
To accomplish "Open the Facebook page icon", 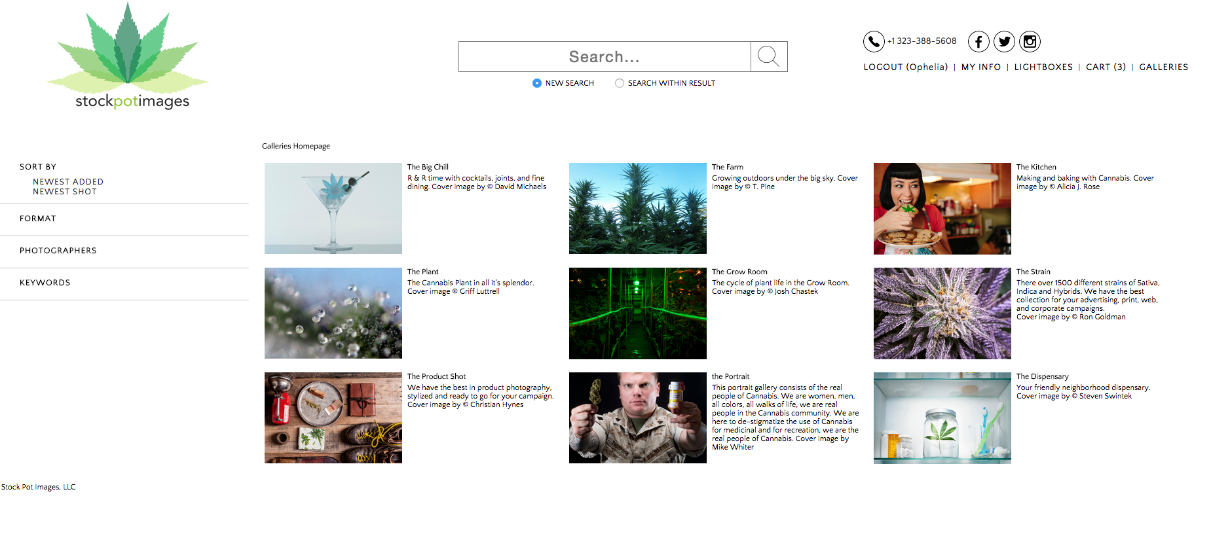I will point(978,41).
